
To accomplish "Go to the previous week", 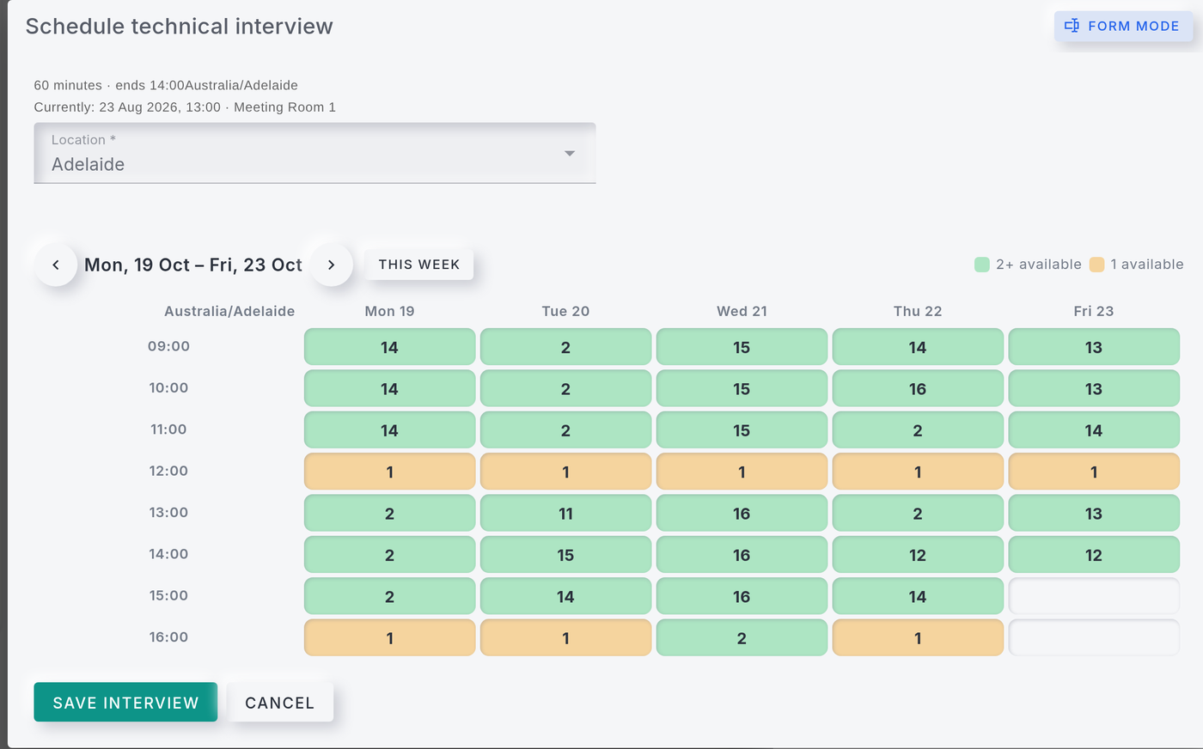I will 56,265.
